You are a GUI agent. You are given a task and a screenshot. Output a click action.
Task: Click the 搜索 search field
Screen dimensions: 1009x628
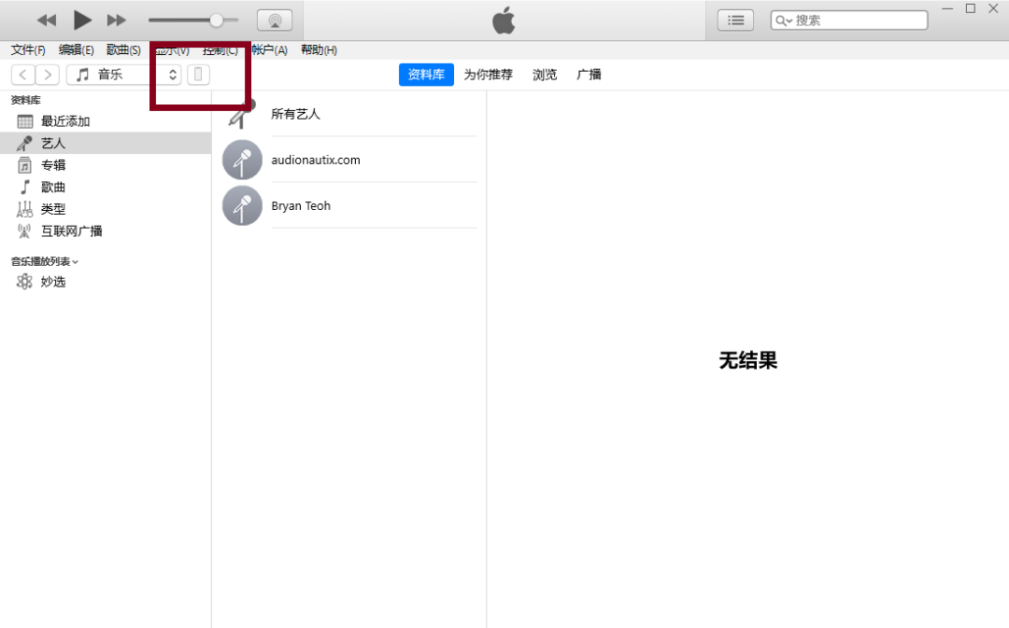[848, 19]
